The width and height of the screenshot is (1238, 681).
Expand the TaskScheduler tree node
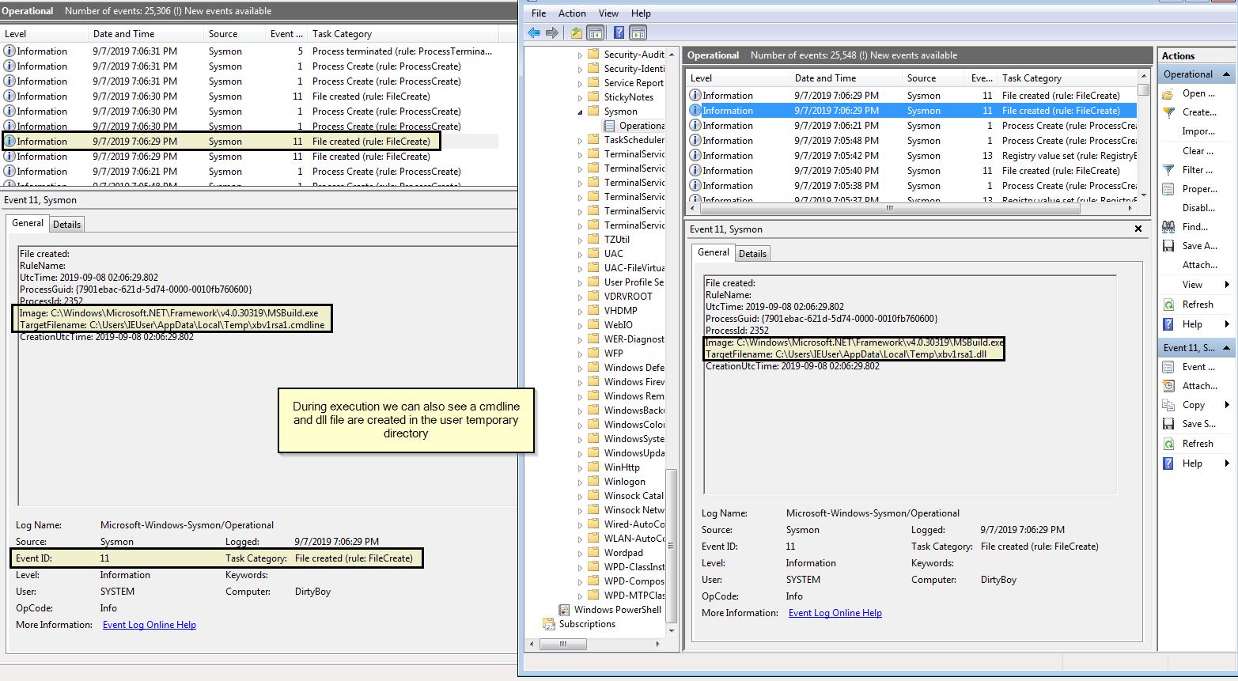tap(580, 141)
